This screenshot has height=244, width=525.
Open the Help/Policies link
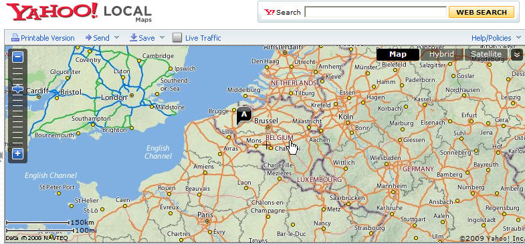coord(491,38)
